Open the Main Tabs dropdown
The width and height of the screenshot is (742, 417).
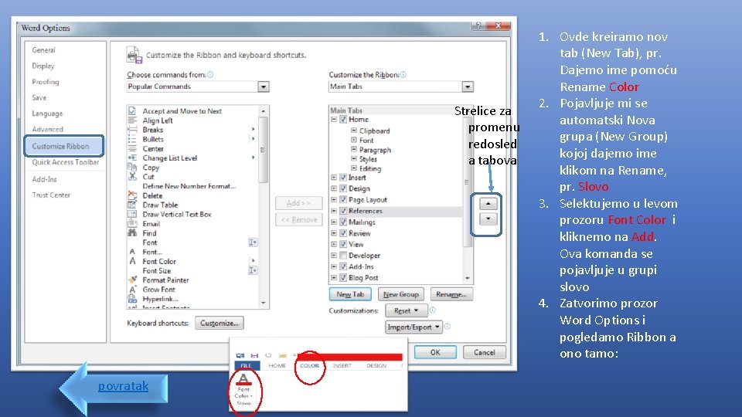coord(468,86)
